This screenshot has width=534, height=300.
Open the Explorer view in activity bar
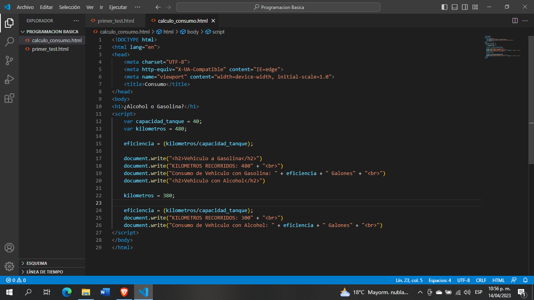pos(9,23)
